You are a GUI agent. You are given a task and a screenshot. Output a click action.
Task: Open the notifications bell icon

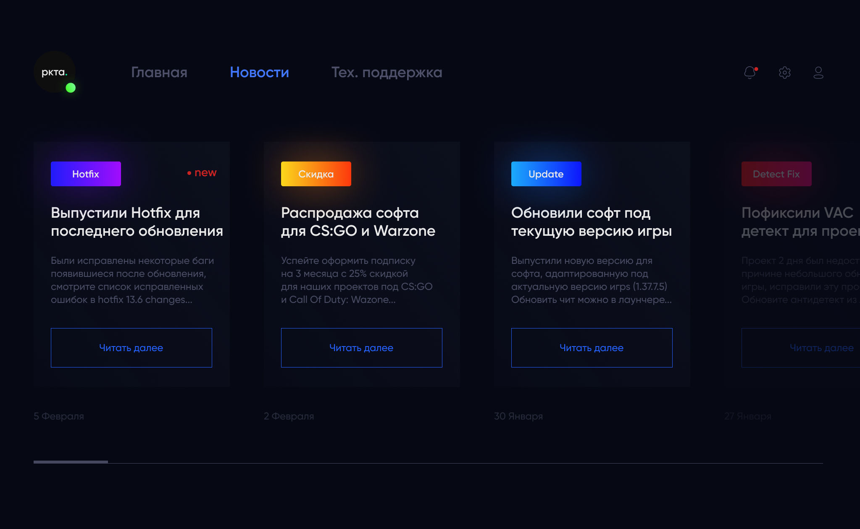pyautogui.click(x=750, y=73)
